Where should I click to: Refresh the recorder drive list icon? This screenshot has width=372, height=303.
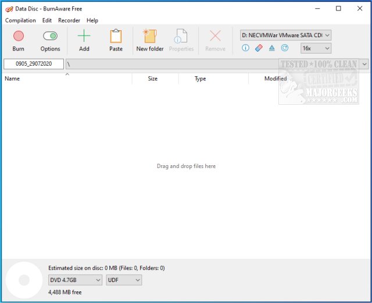tap(285, 48)
